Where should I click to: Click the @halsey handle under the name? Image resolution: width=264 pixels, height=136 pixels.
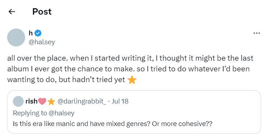42,42
